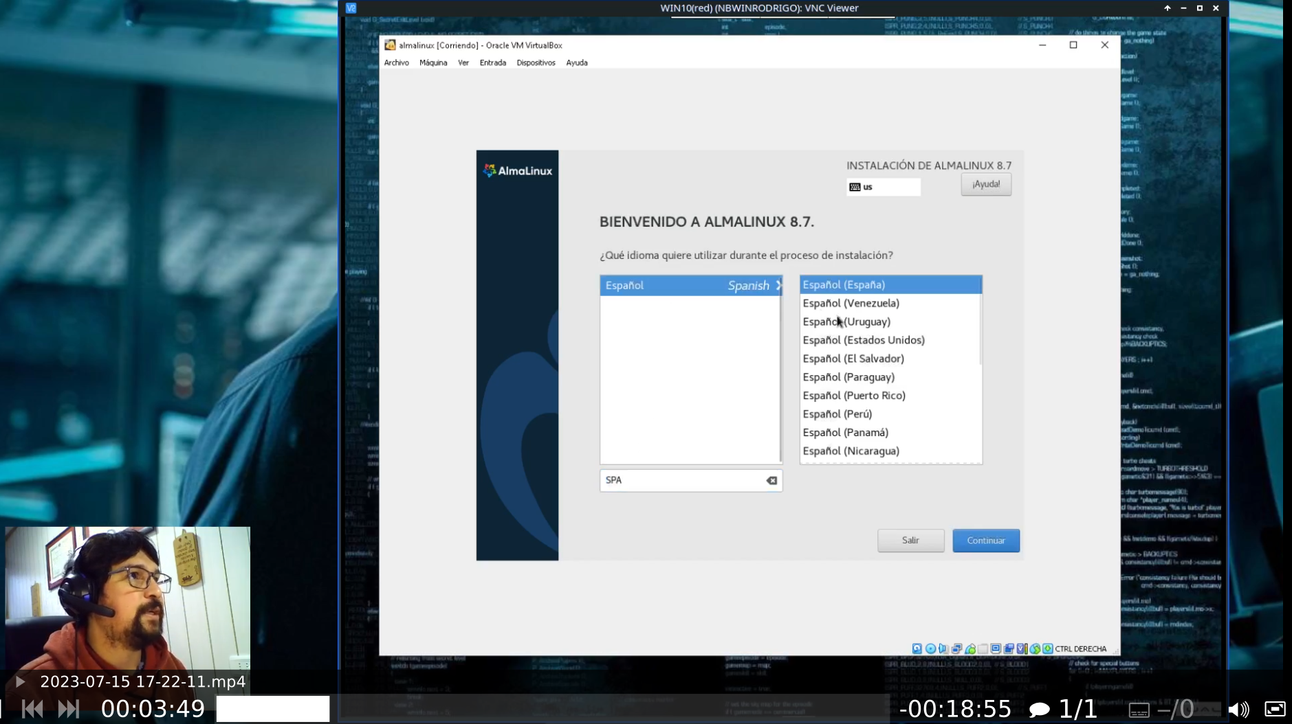Click the hard disk activity status icon

pos(917,648)
